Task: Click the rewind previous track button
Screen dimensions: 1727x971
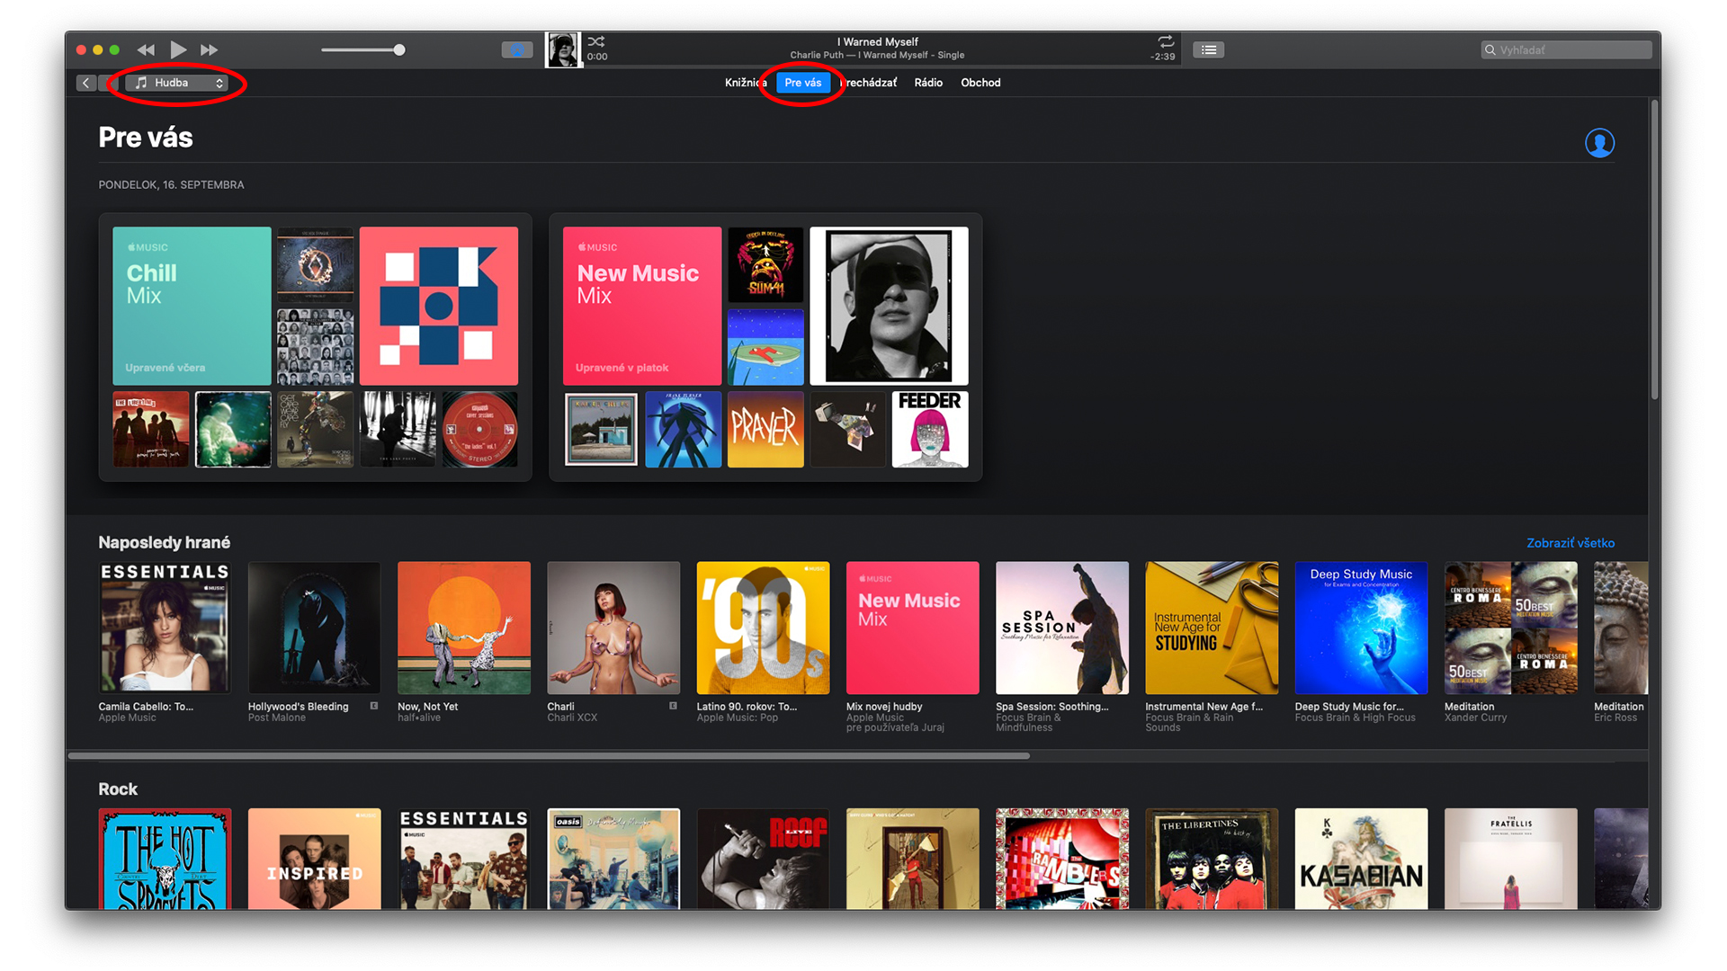Action: pos(146,50)
